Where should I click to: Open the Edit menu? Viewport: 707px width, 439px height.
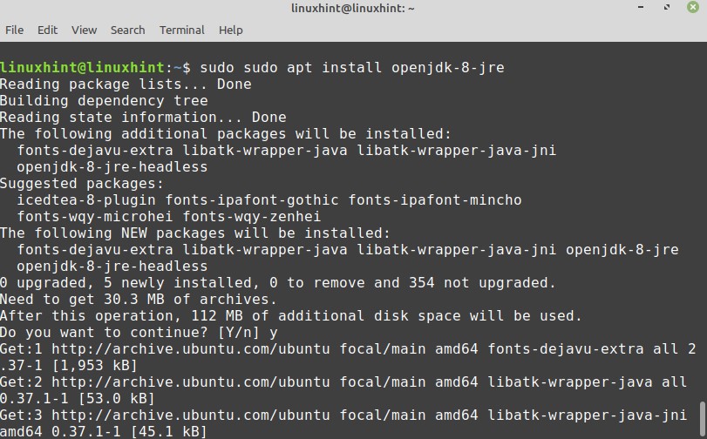click(47, 30)
